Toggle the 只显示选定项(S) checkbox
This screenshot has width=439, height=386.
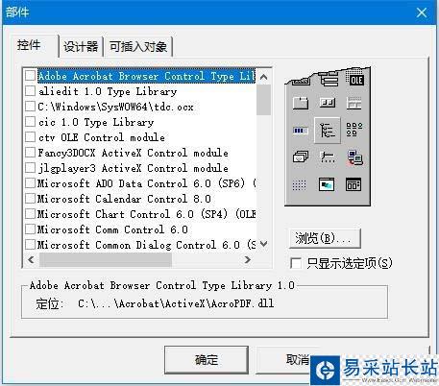296,263
